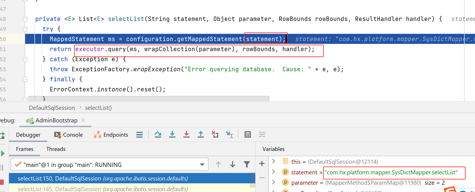Select the selectList:145 stack frame
This screenshot has width=475, height=192.
[x=103, y=189]
